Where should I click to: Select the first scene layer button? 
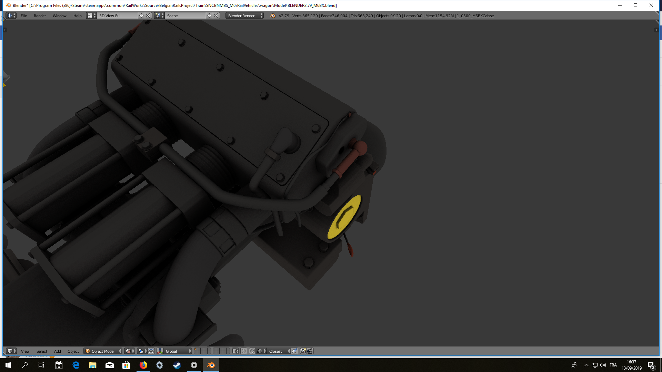(x=196, y=349)
